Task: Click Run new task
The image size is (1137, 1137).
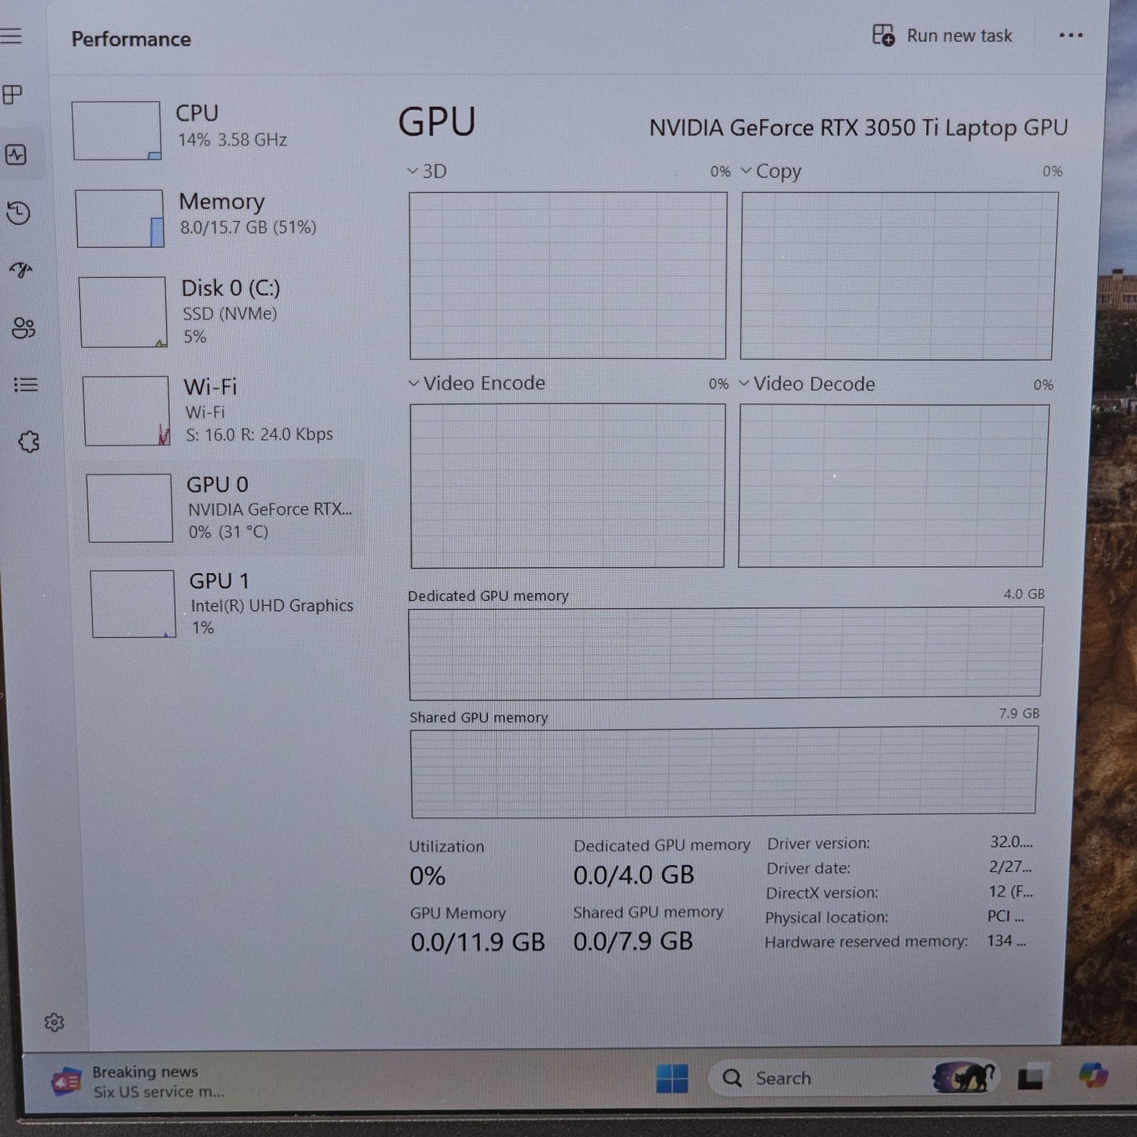Action: click(x=943, y=35)
